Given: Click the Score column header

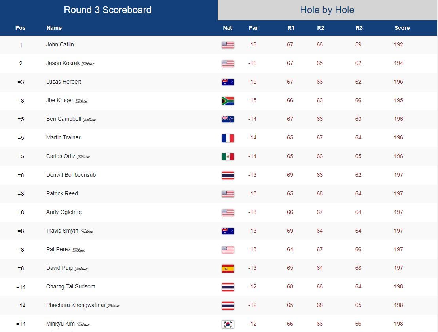Looking at the screenshot, I should click(x=402, y=28).
